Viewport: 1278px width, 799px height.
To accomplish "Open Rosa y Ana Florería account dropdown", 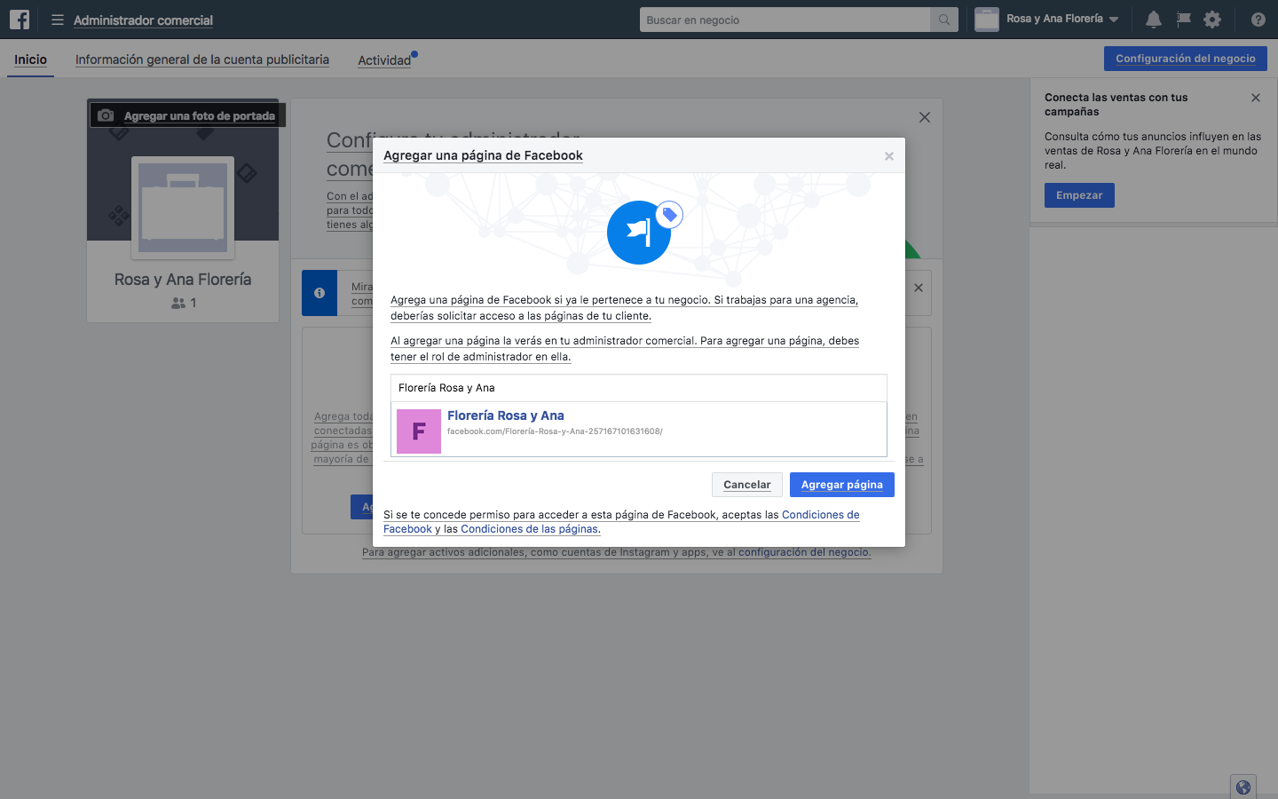I will click(1063, 19).
